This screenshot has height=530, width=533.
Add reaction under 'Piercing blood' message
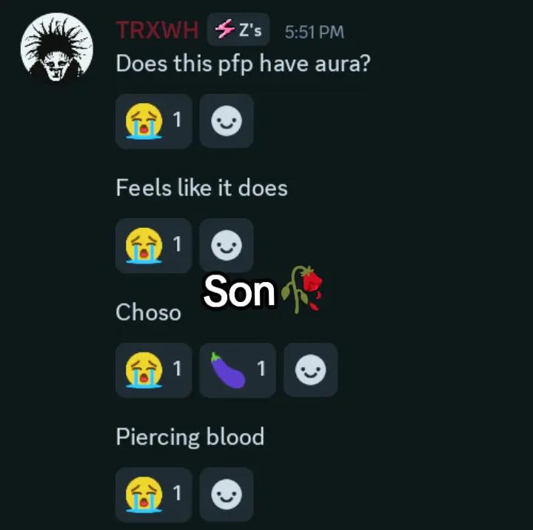click(227, 494)
